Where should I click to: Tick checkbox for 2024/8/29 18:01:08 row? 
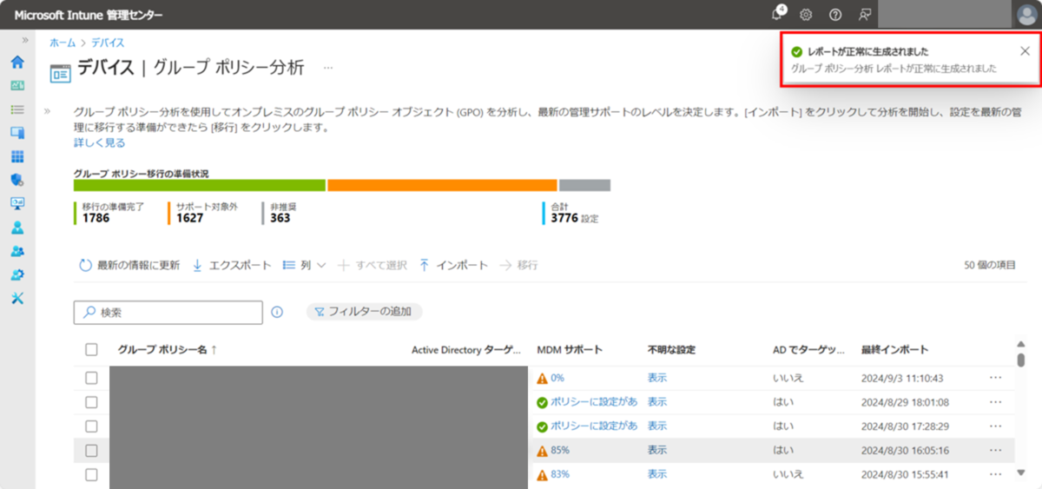(x=91, y=402)
